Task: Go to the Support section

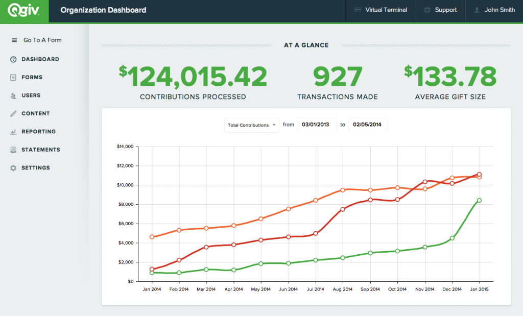Action: (x=440, y=9)
